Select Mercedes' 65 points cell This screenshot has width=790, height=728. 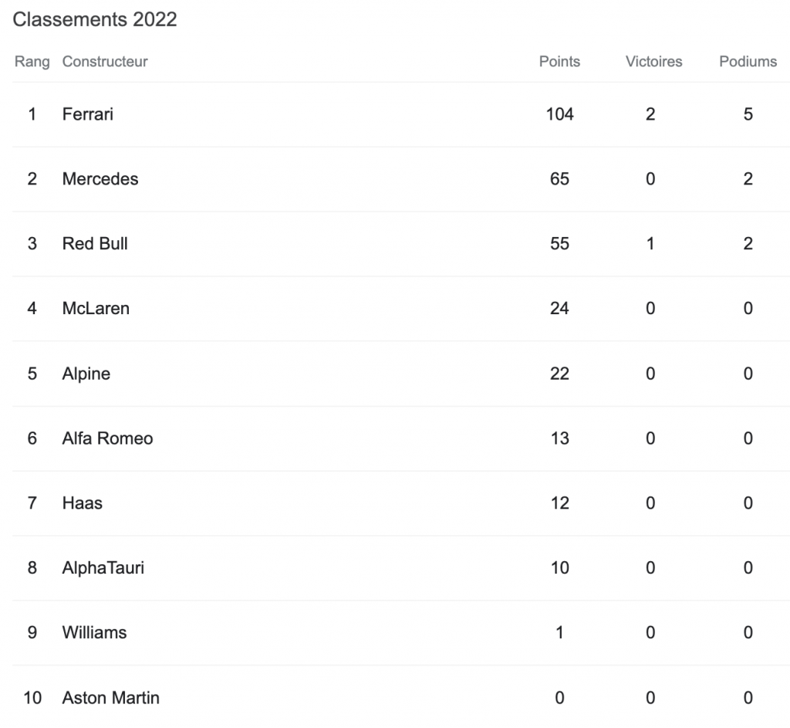tap(559, 179)
